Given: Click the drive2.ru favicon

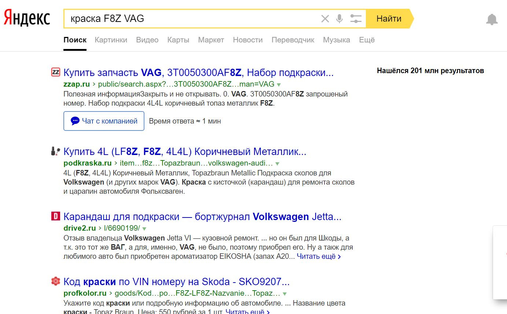Looking at the screenshot, I should (x=55, y=216).
